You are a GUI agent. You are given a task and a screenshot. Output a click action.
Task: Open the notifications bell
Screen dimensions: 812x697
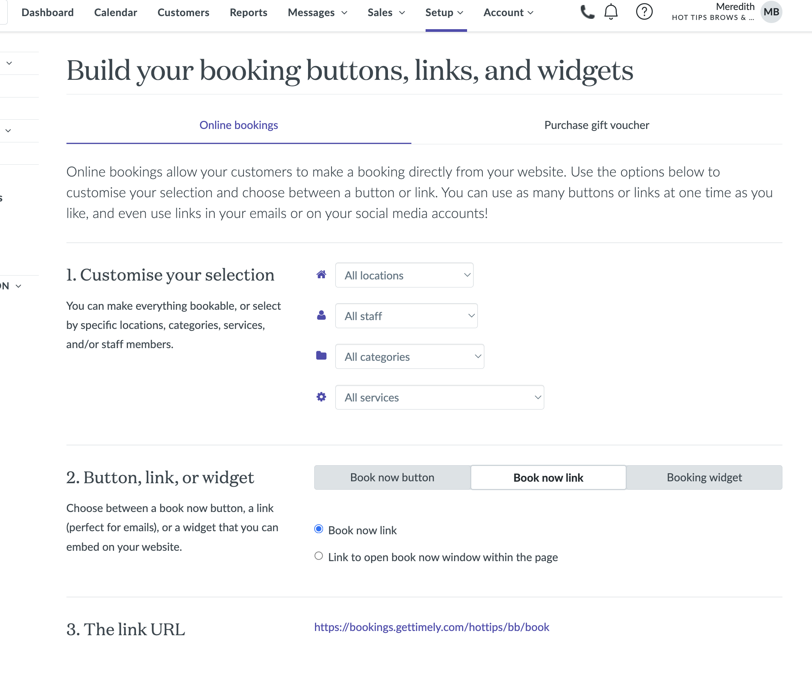click(x=611, y=12)
